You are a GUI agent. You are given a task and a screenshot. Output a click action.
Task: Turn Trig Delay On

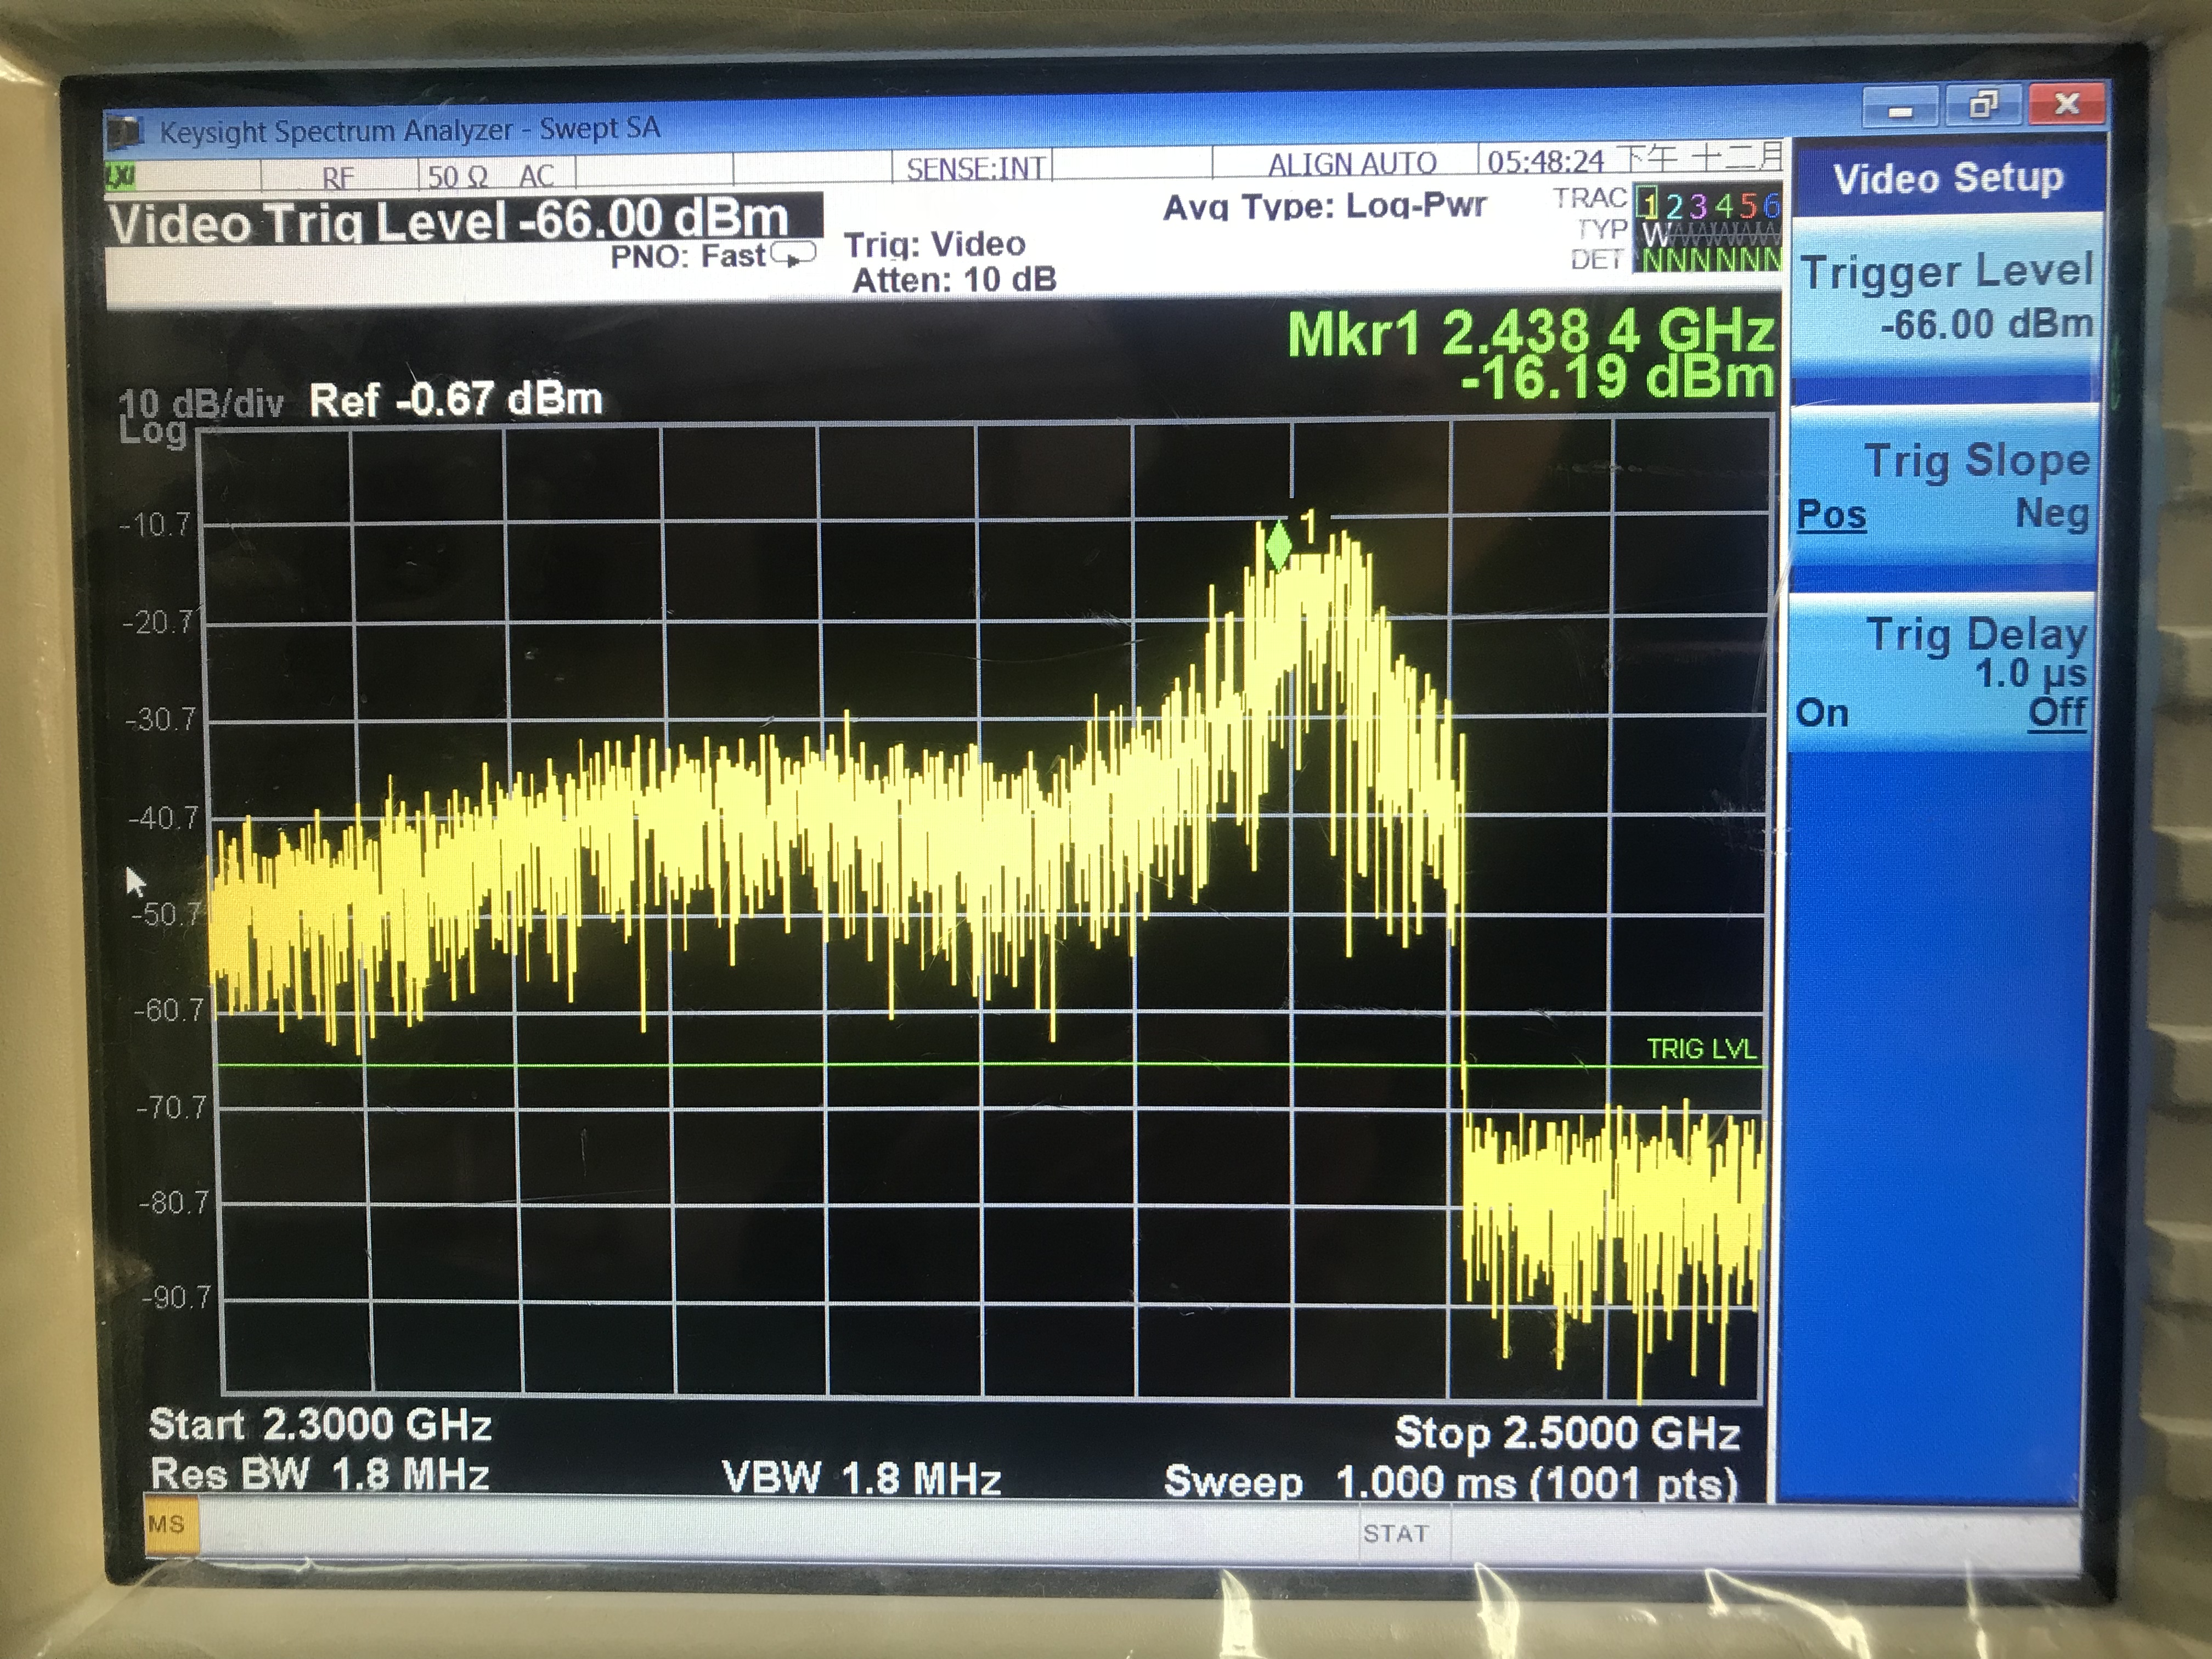click(1822, 713)
